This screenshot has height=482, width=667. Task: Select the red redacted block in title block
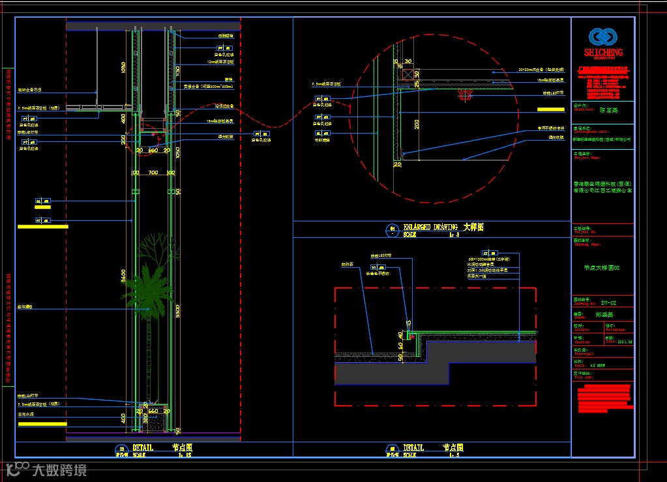(x=604, y=398)
